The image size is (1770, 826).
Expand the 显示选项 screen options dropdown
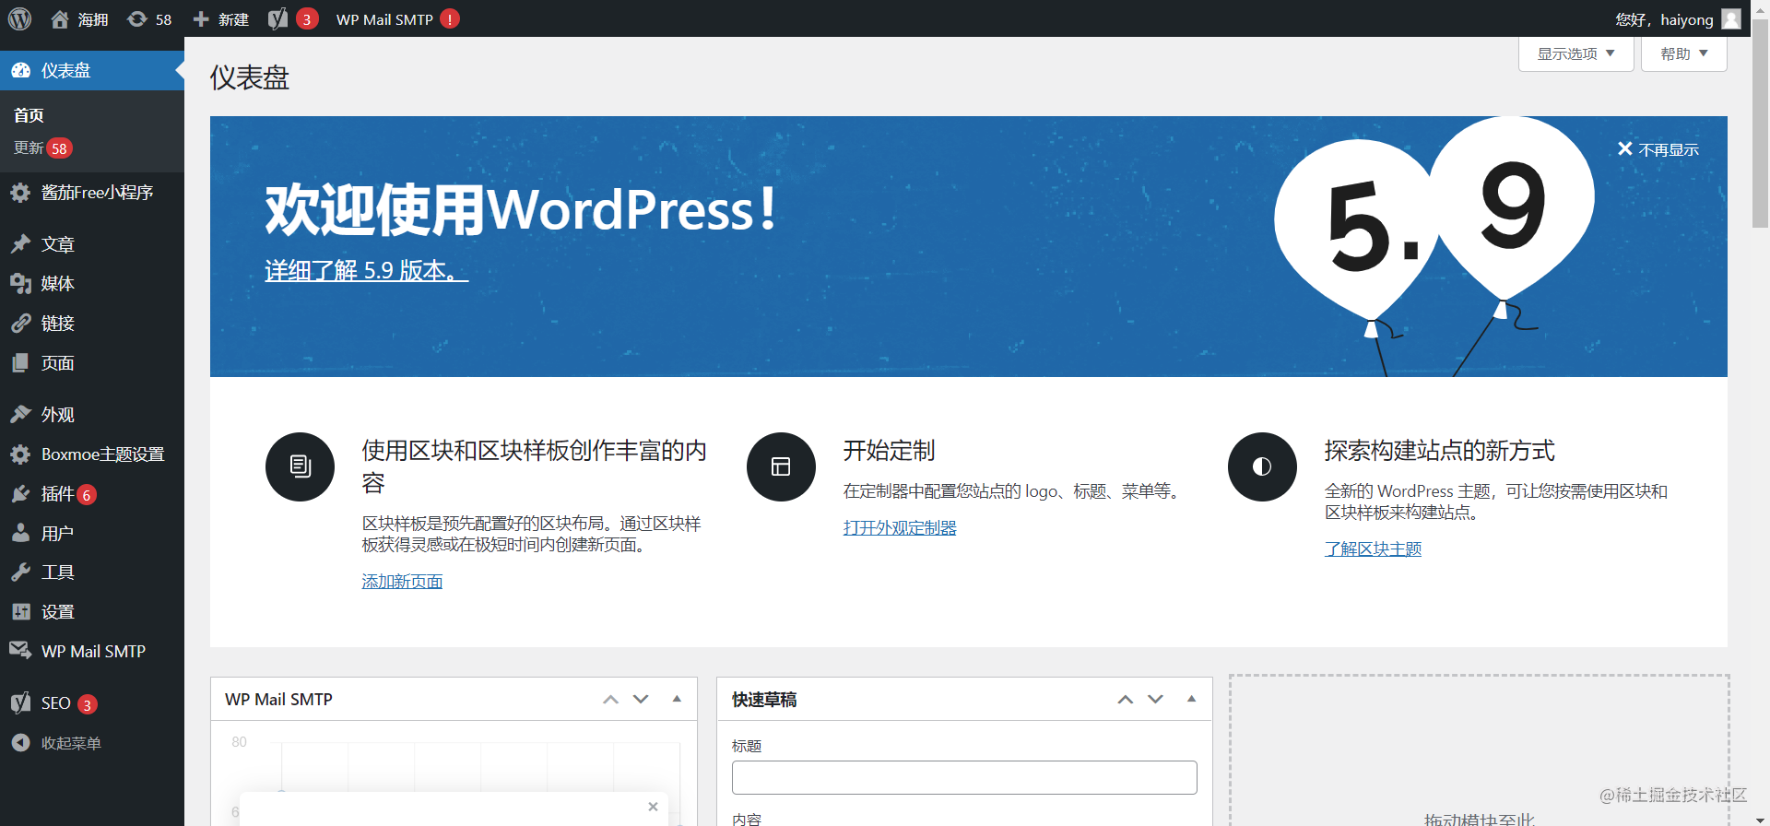tap(1575, 53)
